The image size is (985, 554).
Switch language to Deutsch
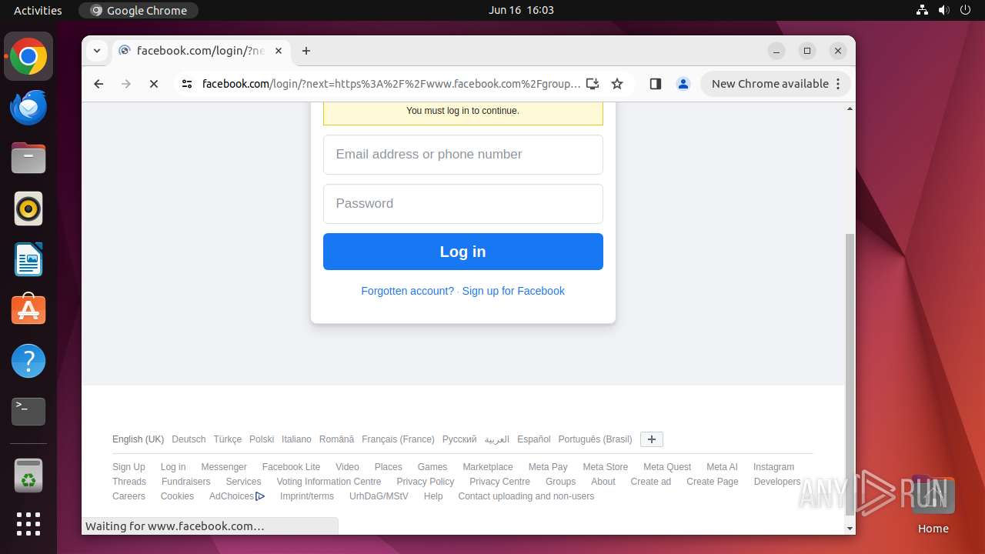tap(189, 439)
